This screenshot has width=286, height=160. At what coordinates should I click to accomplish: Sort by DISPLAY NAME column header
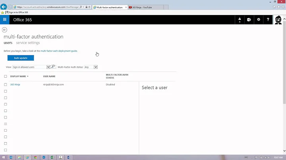pyautogui.click(x=19, y=76)
